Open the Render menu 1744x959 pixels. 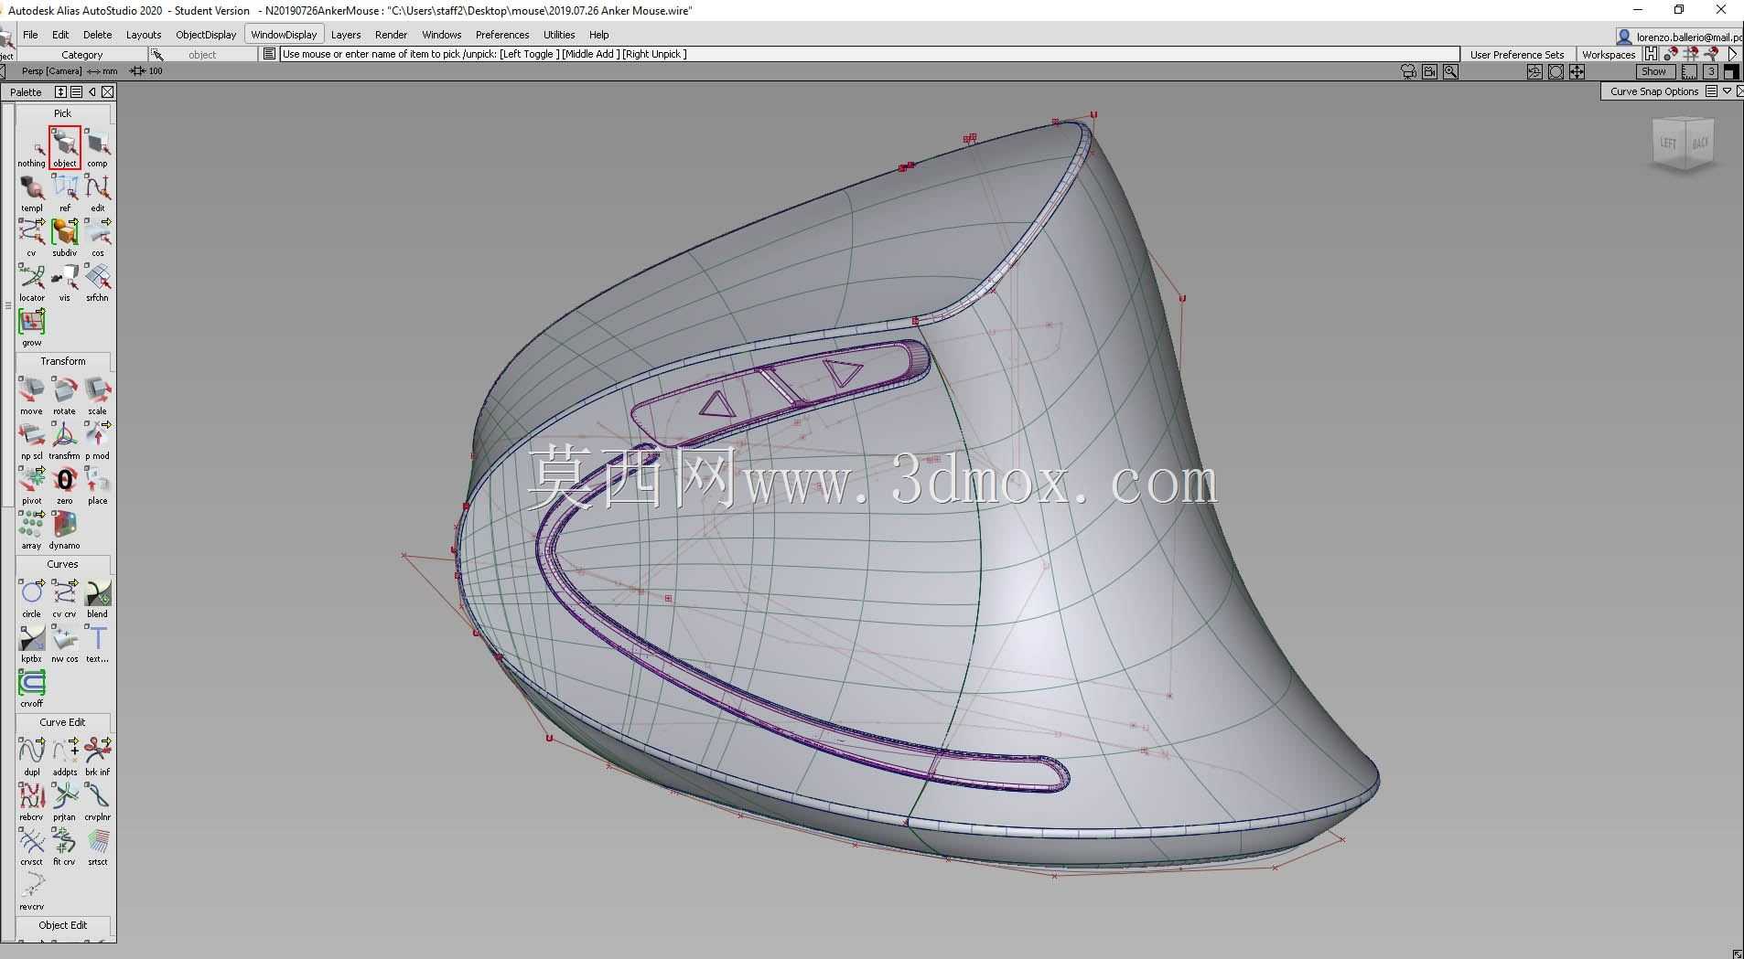tap(391, 35)
